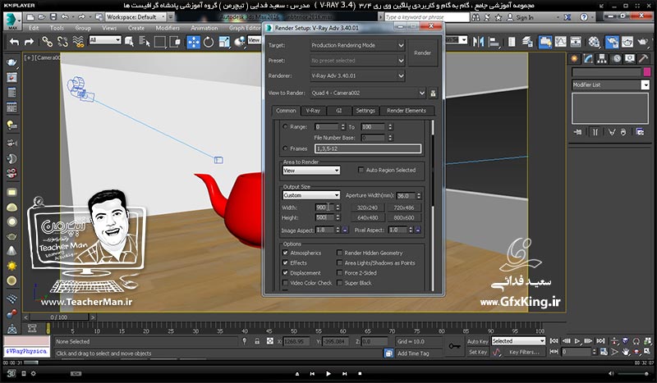This screenshot has width=657, height=383.
Task: Enable Area Lights/Shadows as Points checkbox
Action: (x=339, y=263)
